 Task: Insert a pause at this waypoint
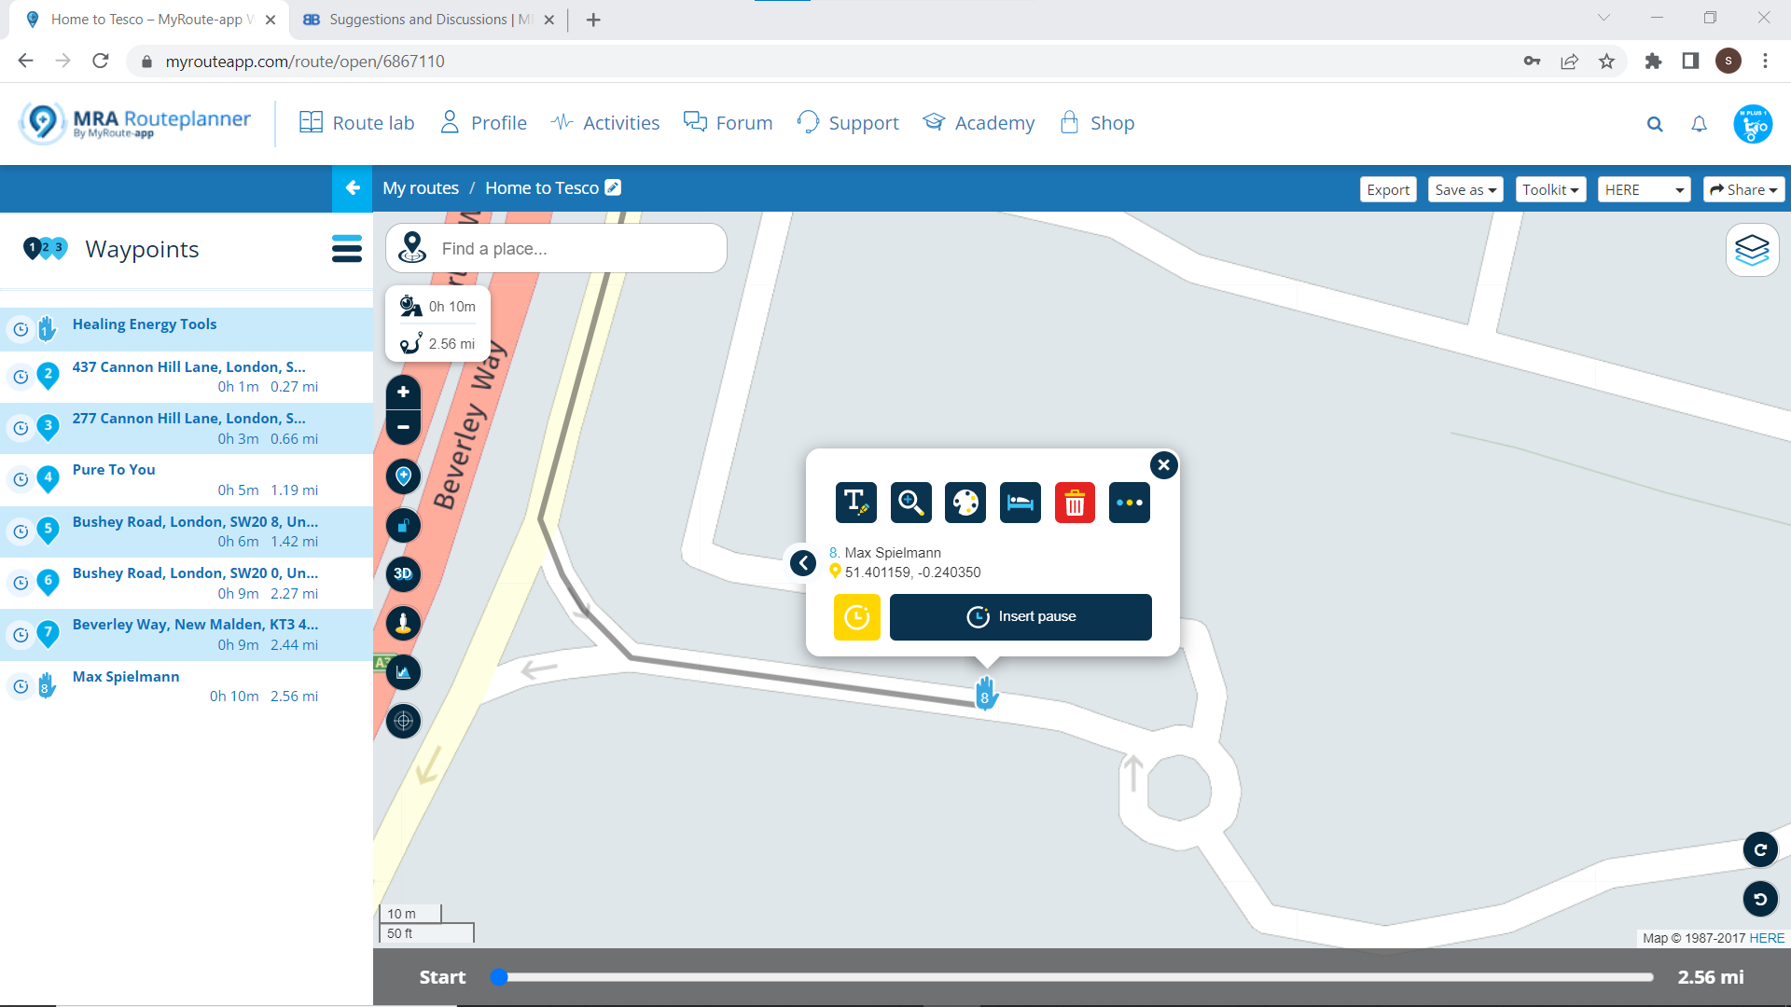pos(1020,617)
